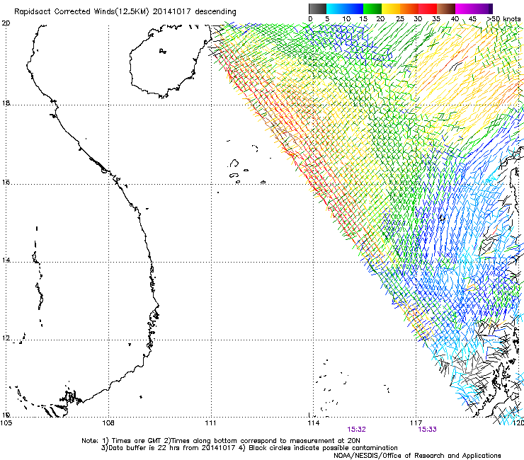
Task: Click the note 'Black circles indicate possible contamination'
Action: (x=323, y=448)
